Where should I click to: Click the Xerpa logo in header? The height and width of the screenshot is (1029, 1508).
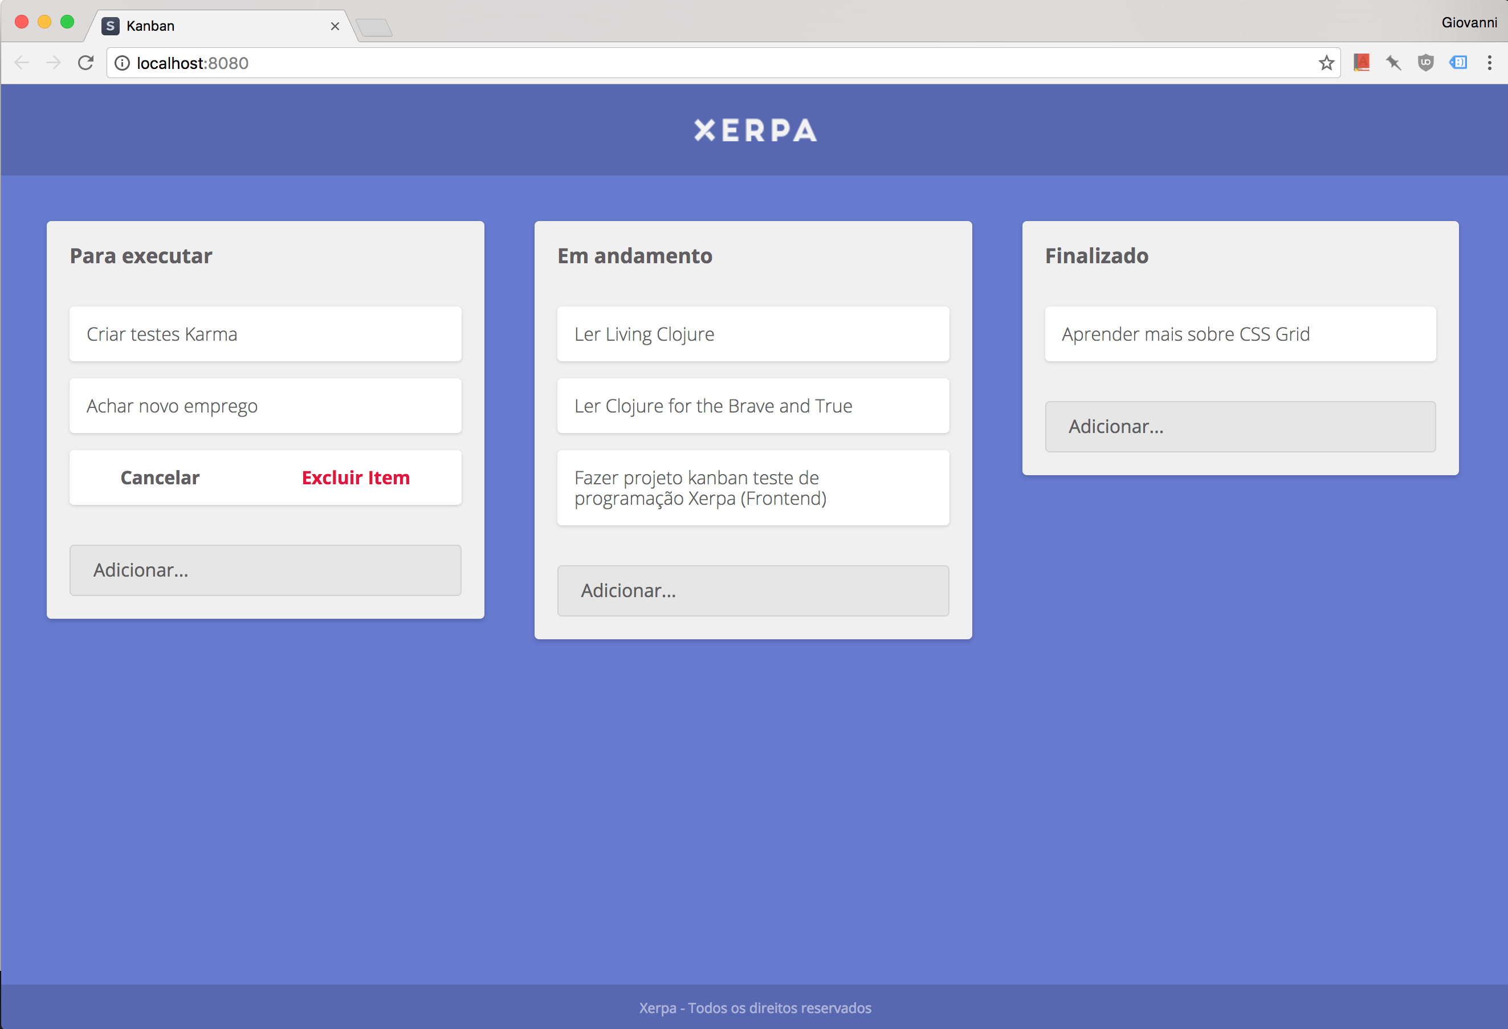[755, 130]
